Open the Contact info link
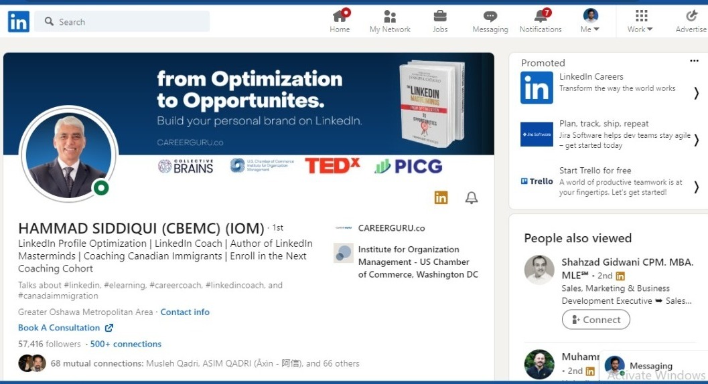 pos(185,312)
